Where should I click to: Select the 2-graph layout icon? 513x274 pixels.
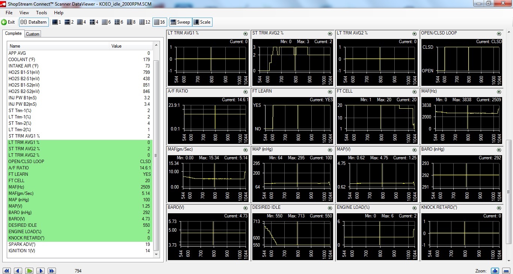tap(69, 22)
